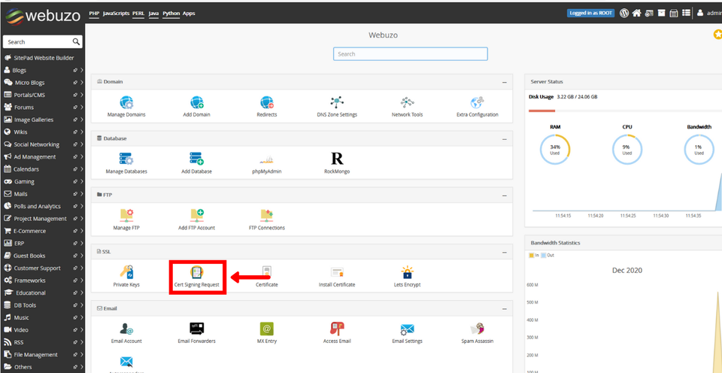Open Add FTP Account
Screen dimensions: 722x373
click(x=196, y=219)
